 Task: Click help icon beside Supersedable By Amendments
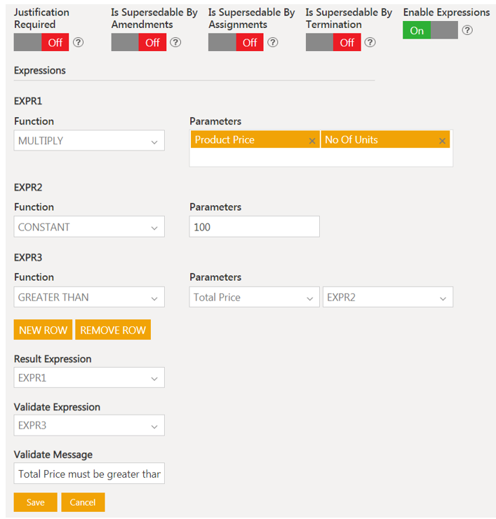(175, 42)
